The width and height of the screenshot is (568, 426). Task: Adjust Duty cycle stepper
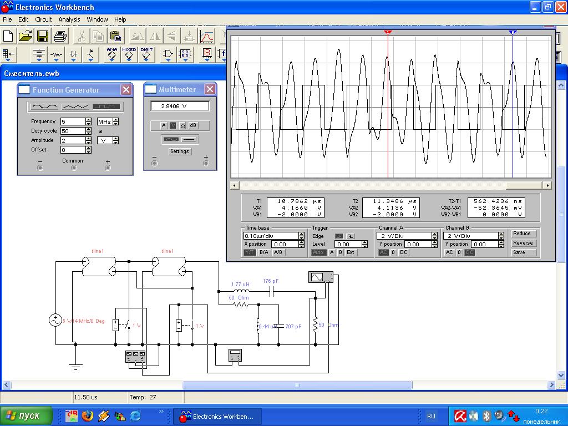pyautogui.click(x=88, y=131)
